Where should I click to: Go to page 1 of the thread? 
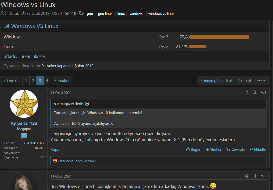(26, 81)
